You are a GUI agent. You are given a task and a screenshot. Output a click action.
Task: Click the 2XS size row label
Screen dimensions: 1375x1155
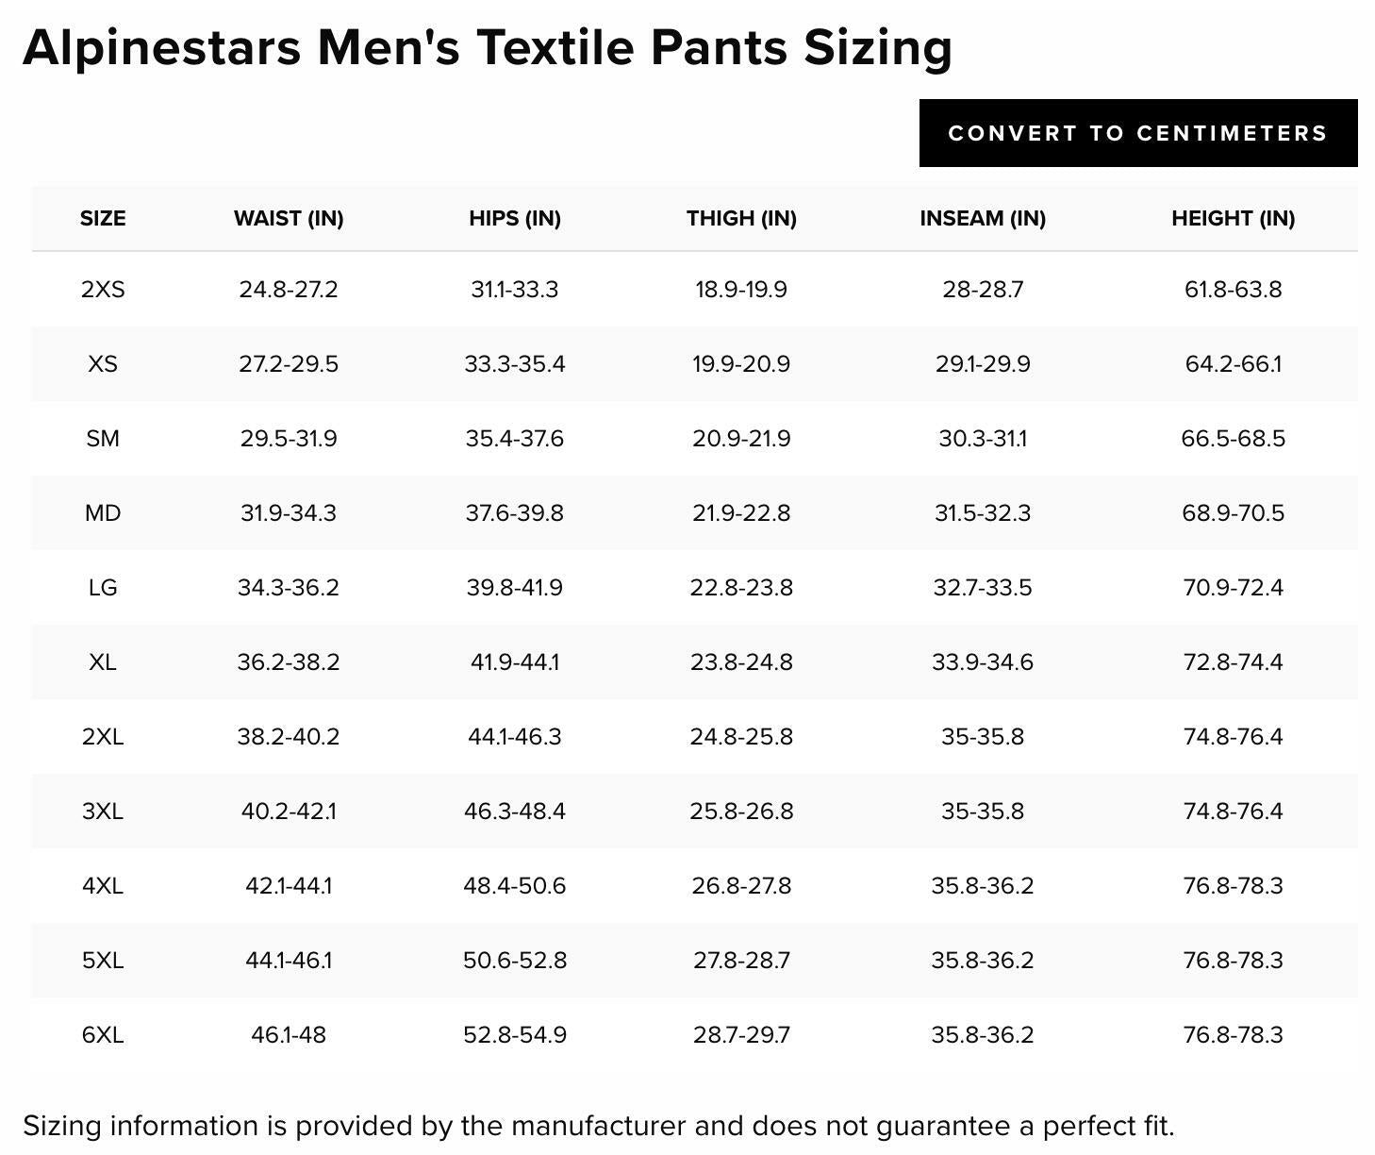(x=103, y=289)
